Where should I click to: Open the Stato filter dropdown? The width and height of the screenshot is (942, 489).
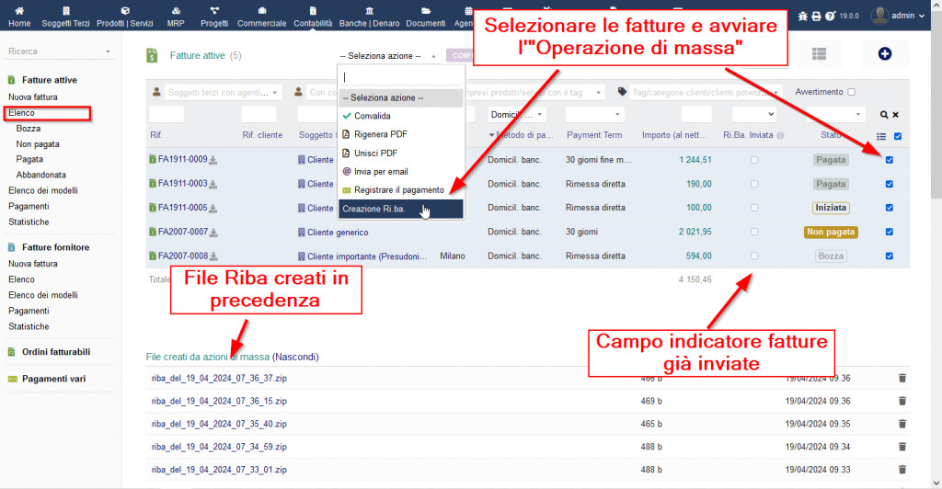pyautogui.click(x=835, y=115)
